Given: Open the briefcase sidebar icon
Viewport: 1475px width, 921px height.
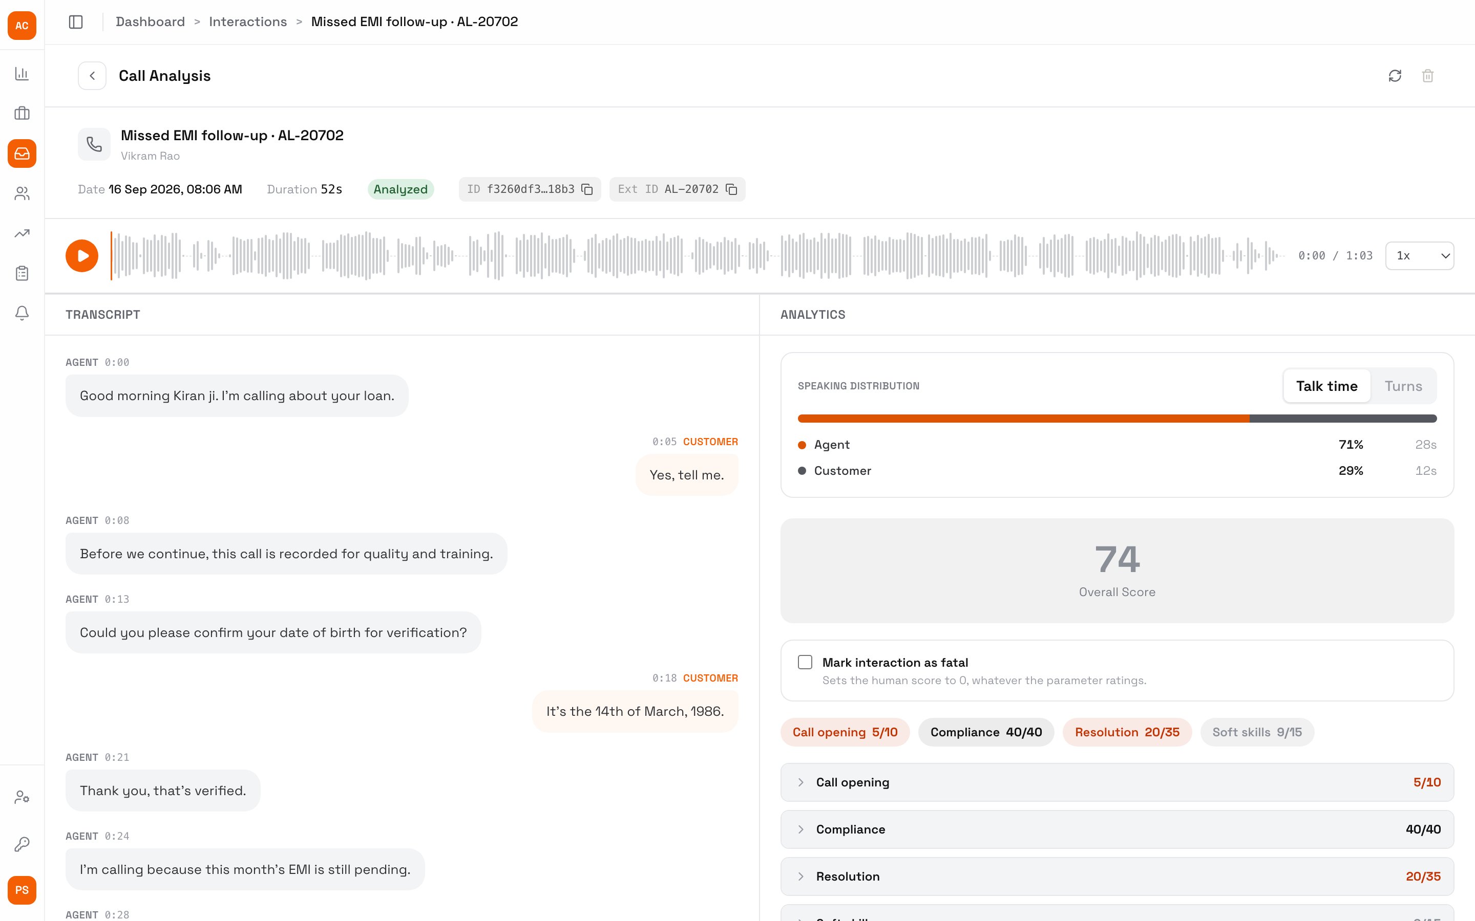Looking at the screenshot, I should tap(22, 113).
